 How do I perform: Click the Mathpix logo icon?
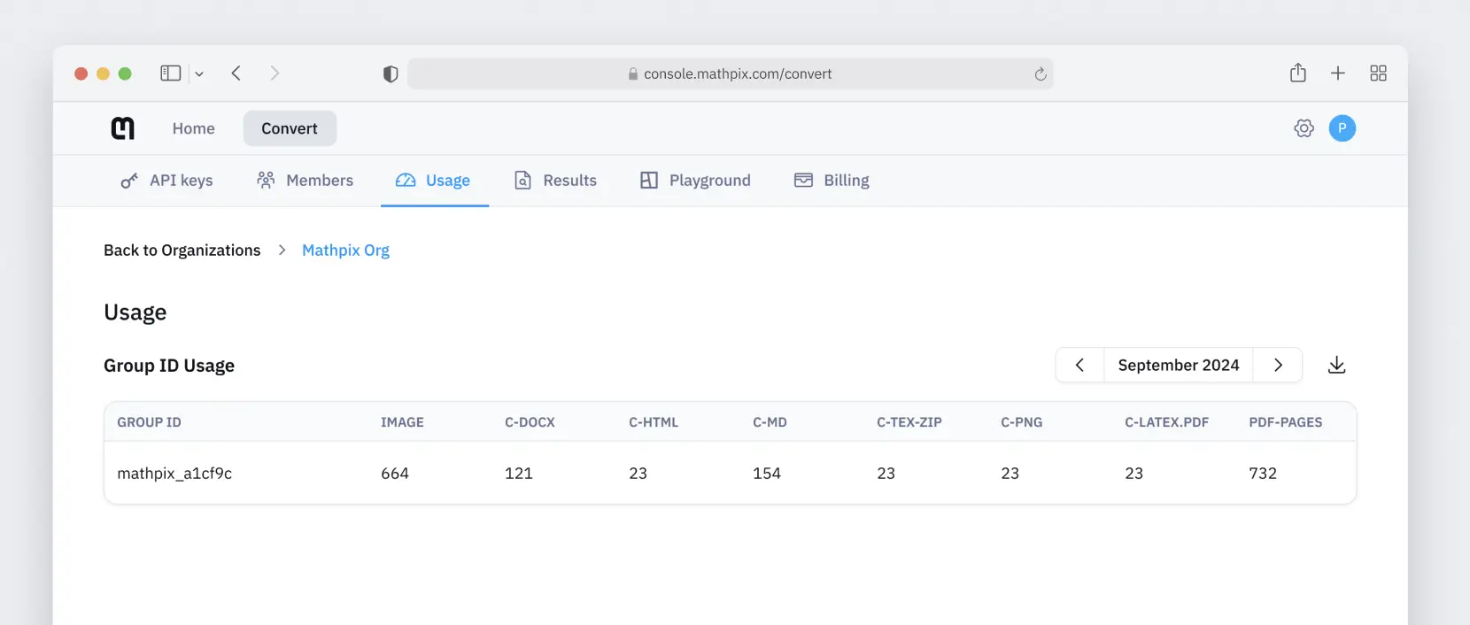pyautogui.click(x=123, y=128)
